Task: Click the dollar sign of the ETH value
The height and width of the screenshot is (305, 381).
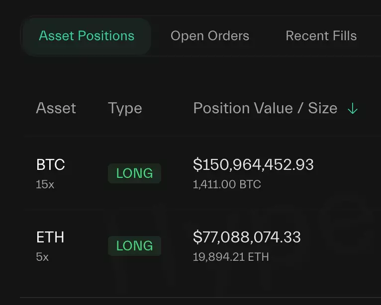Action: coord(196,237)
